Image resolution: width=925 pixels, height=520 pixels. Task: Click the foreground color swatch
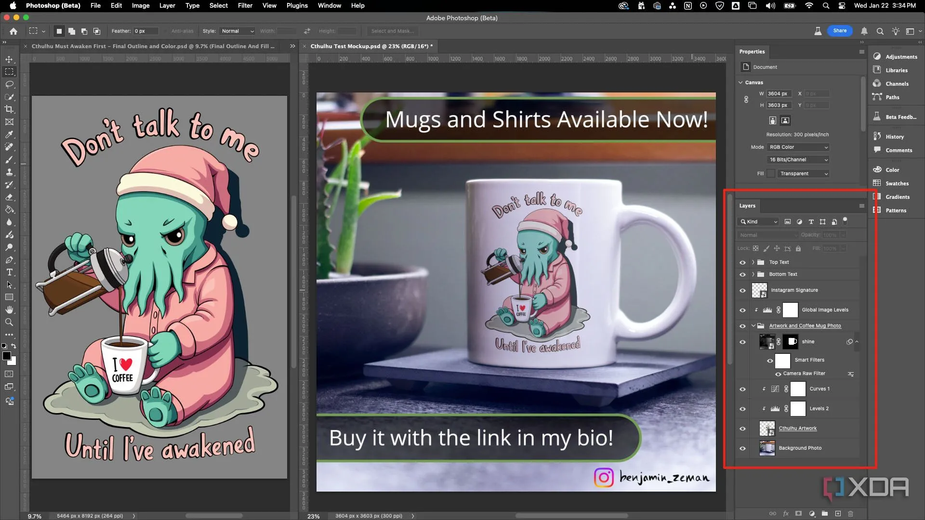pyautogui.click(x=7, y=356)
